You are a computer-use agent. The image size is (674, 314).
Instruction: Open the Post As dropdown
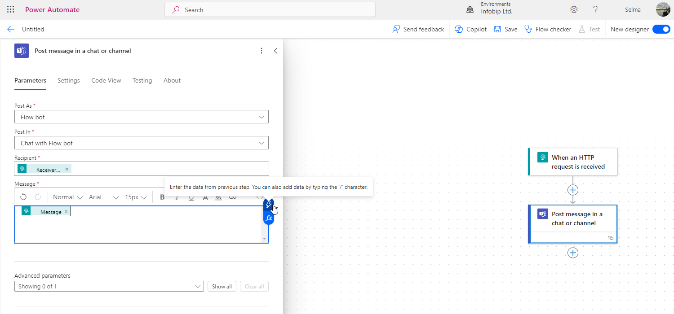[x=261, y=117]
